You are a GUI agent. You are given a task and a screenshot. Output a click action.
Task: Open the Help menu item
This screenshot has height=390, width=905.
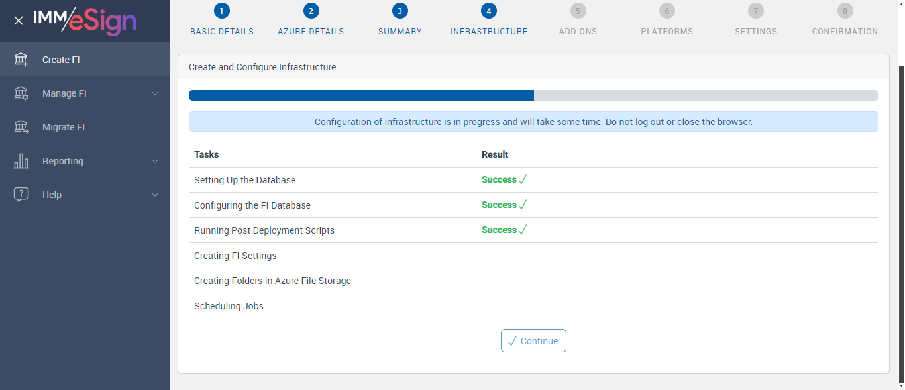(x=85, y=195)
